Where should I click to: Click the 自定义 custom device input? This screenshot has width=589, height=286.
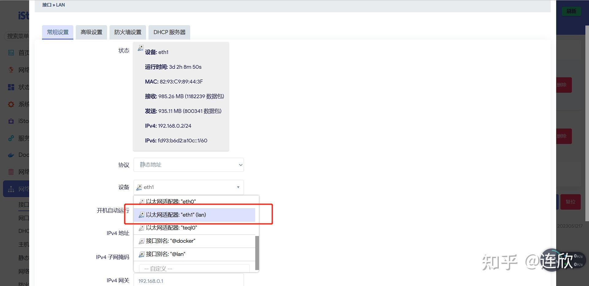point(194,268)
